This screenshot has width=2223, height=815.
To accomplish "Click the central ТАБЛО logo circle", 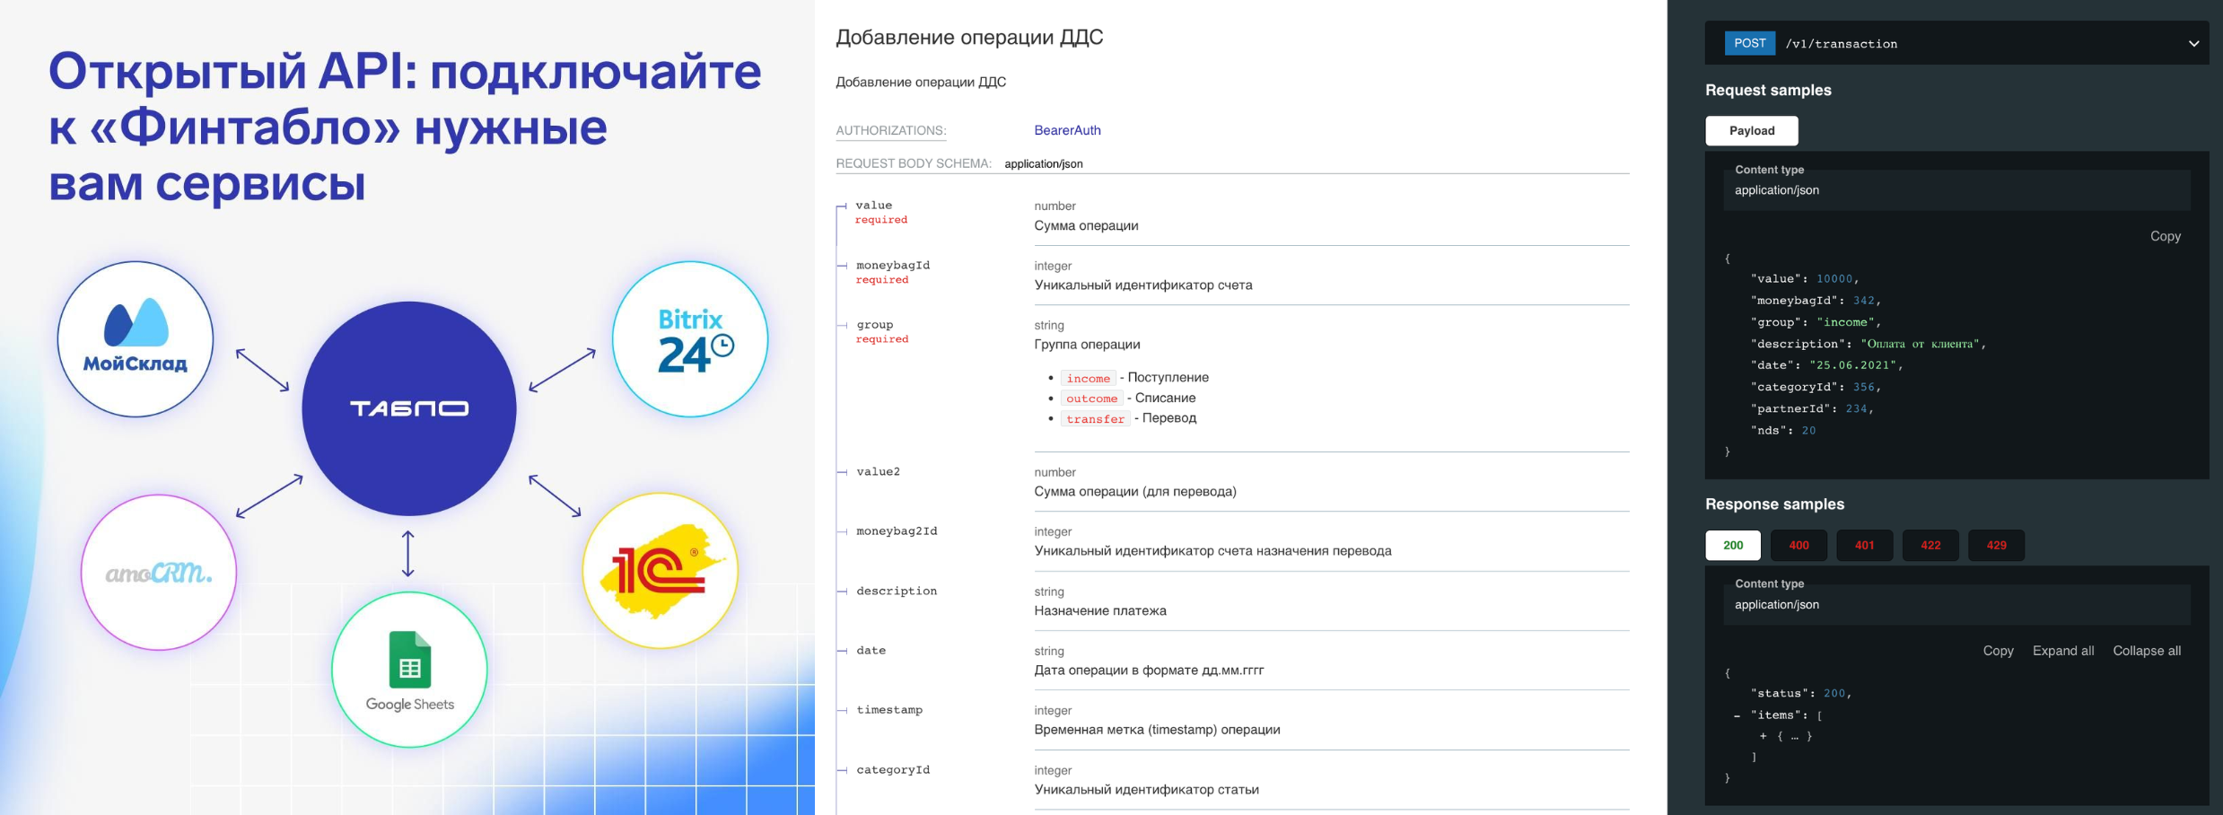I will coord(409,408).
